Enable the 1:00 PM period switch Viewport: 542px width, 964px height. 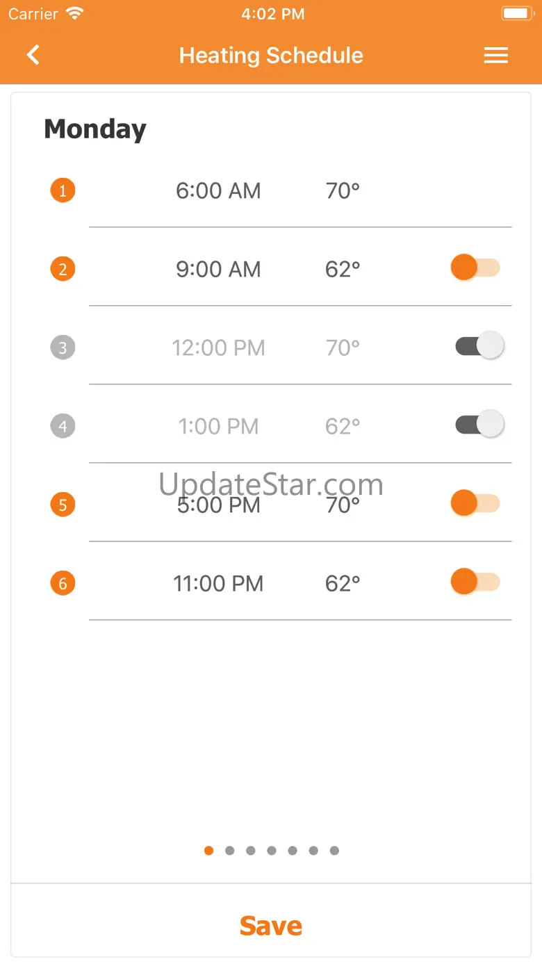tap(479, 424)
